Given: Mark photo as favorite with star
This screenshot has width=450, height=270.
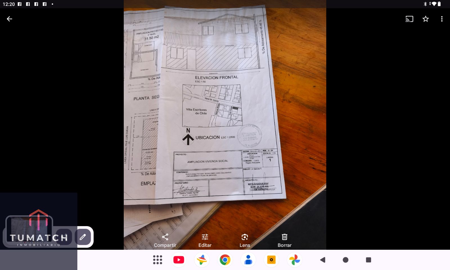Looking at the screenshot, I should (426, 19).
